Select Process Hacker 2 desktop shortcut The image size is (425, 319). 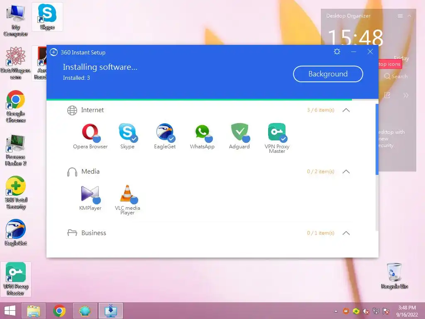click(x=16, y=150)
